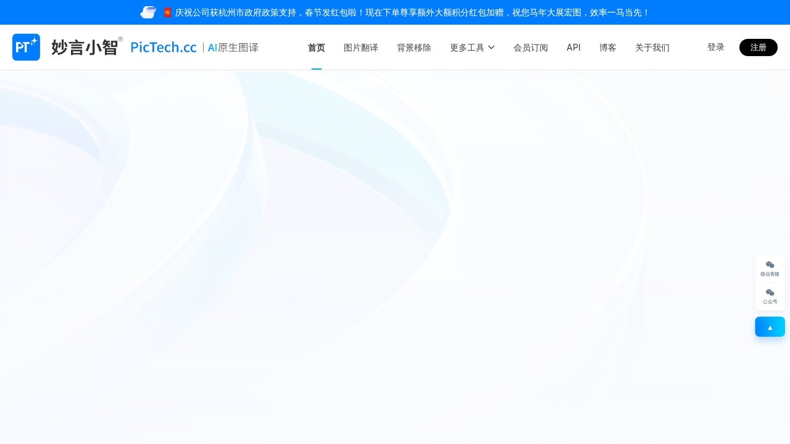Open the 背景移除 background removal page
This screenshot has width=790, height=444.
(x=414, y=47)
